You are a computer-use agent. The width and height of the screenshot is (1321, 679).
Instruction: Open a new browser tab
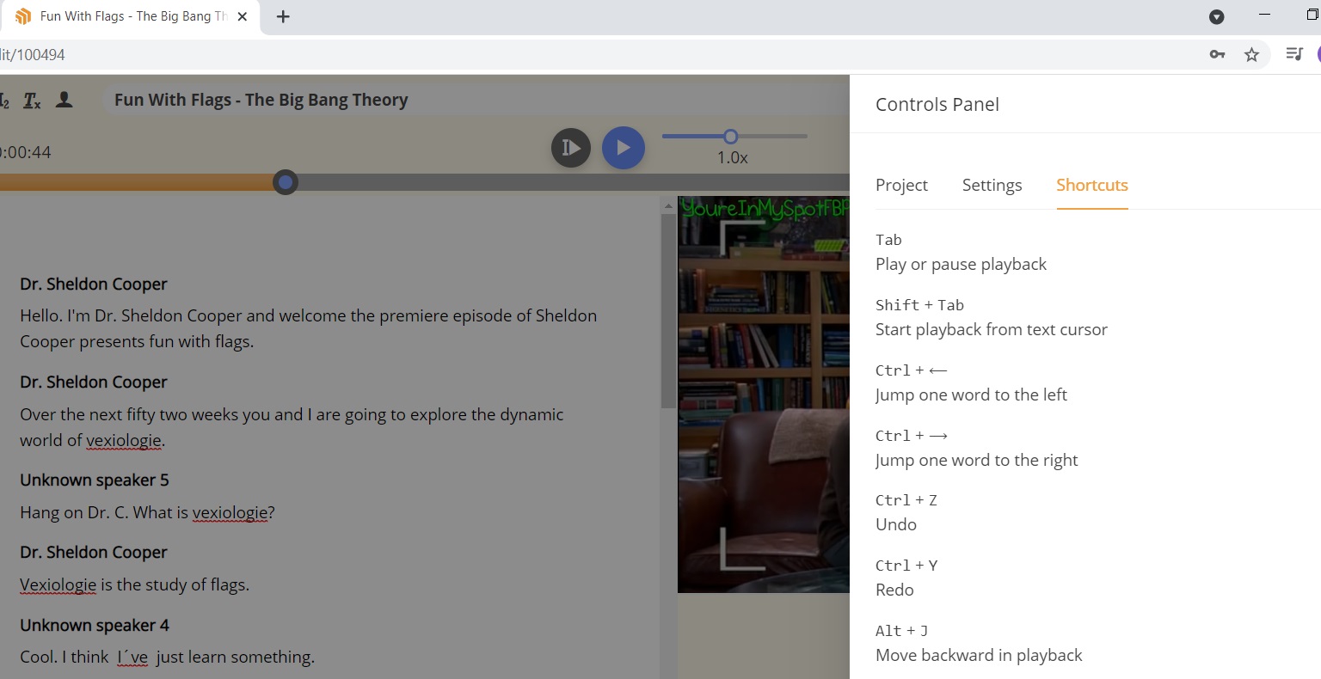[x=283, y=16]
